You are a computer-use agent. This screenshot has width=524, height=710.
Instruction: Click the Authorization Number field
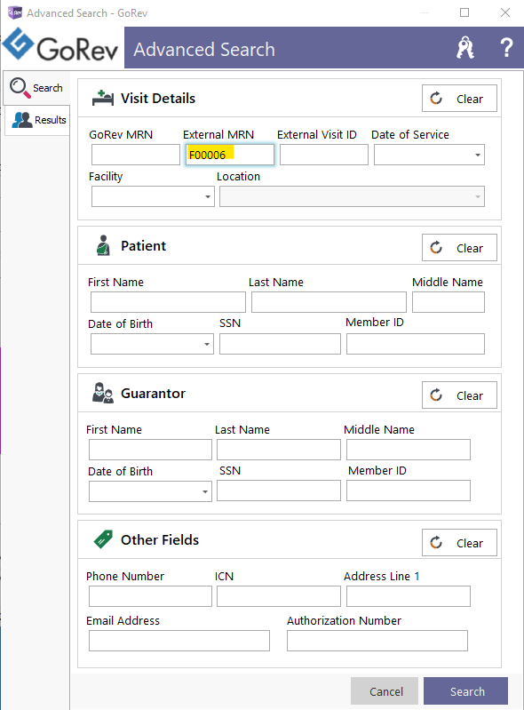tap(377, 641)
